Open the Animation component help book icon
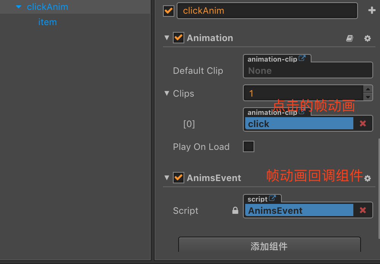The width and height of the screenshot is (380, 264). (350, 38)
